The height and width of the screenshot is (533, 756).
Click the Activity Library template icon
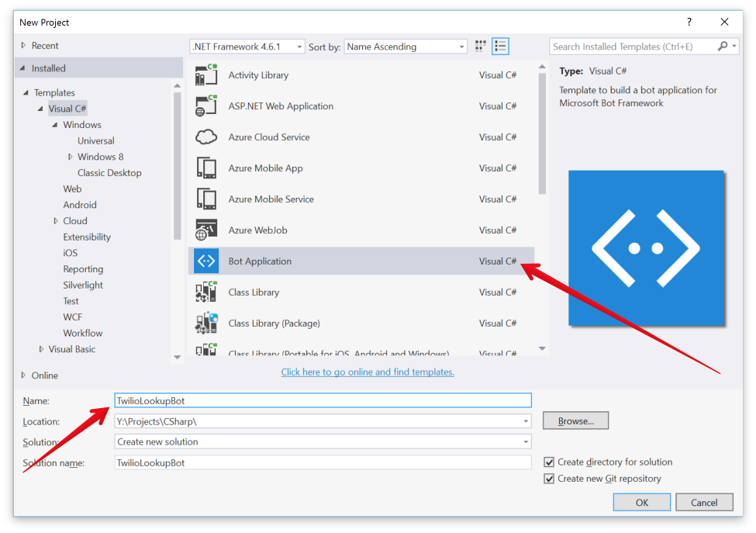pyautogui.click(x=206, y=74)
